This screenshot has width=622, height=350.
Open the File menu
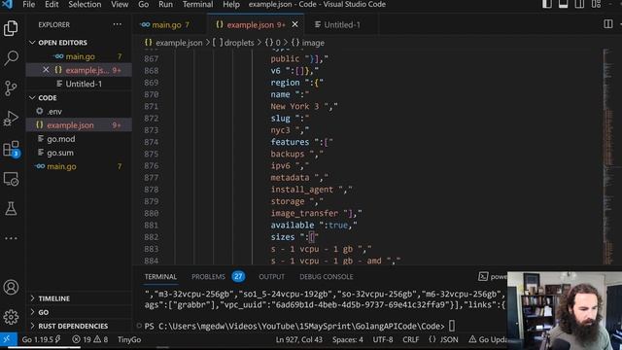point(28,4)
